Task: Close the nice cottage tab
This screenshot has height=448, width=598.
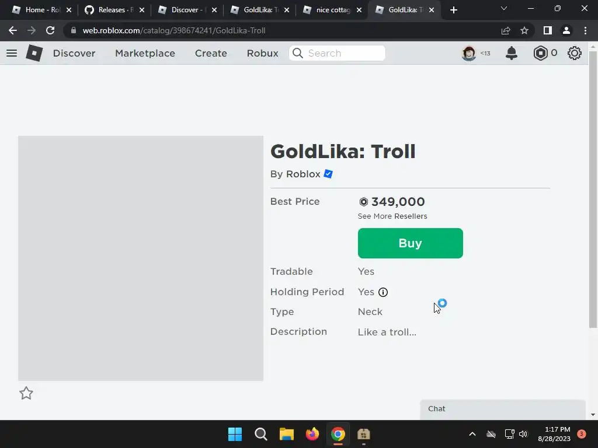Action: coord(359,10)
